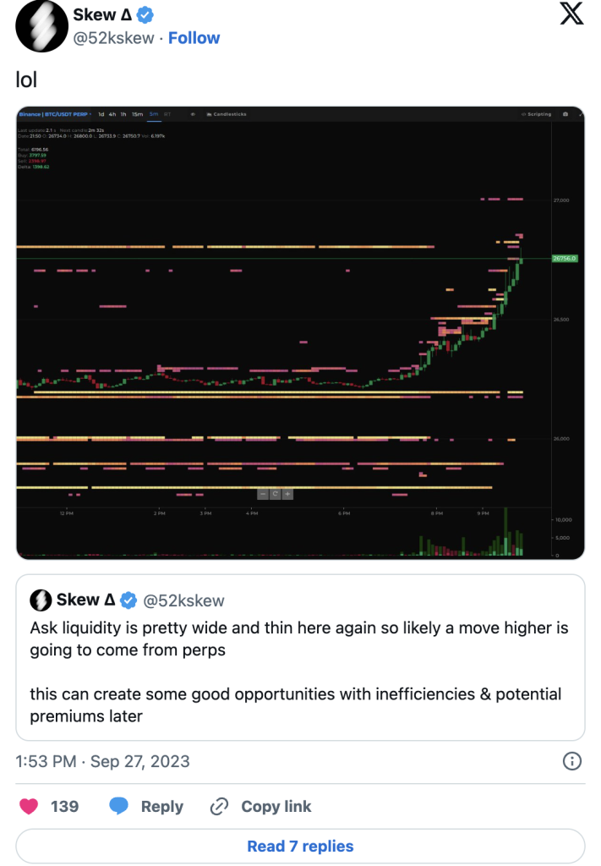
Task: Click the chart reset refresh button
Action: click(x=275, y=494)
